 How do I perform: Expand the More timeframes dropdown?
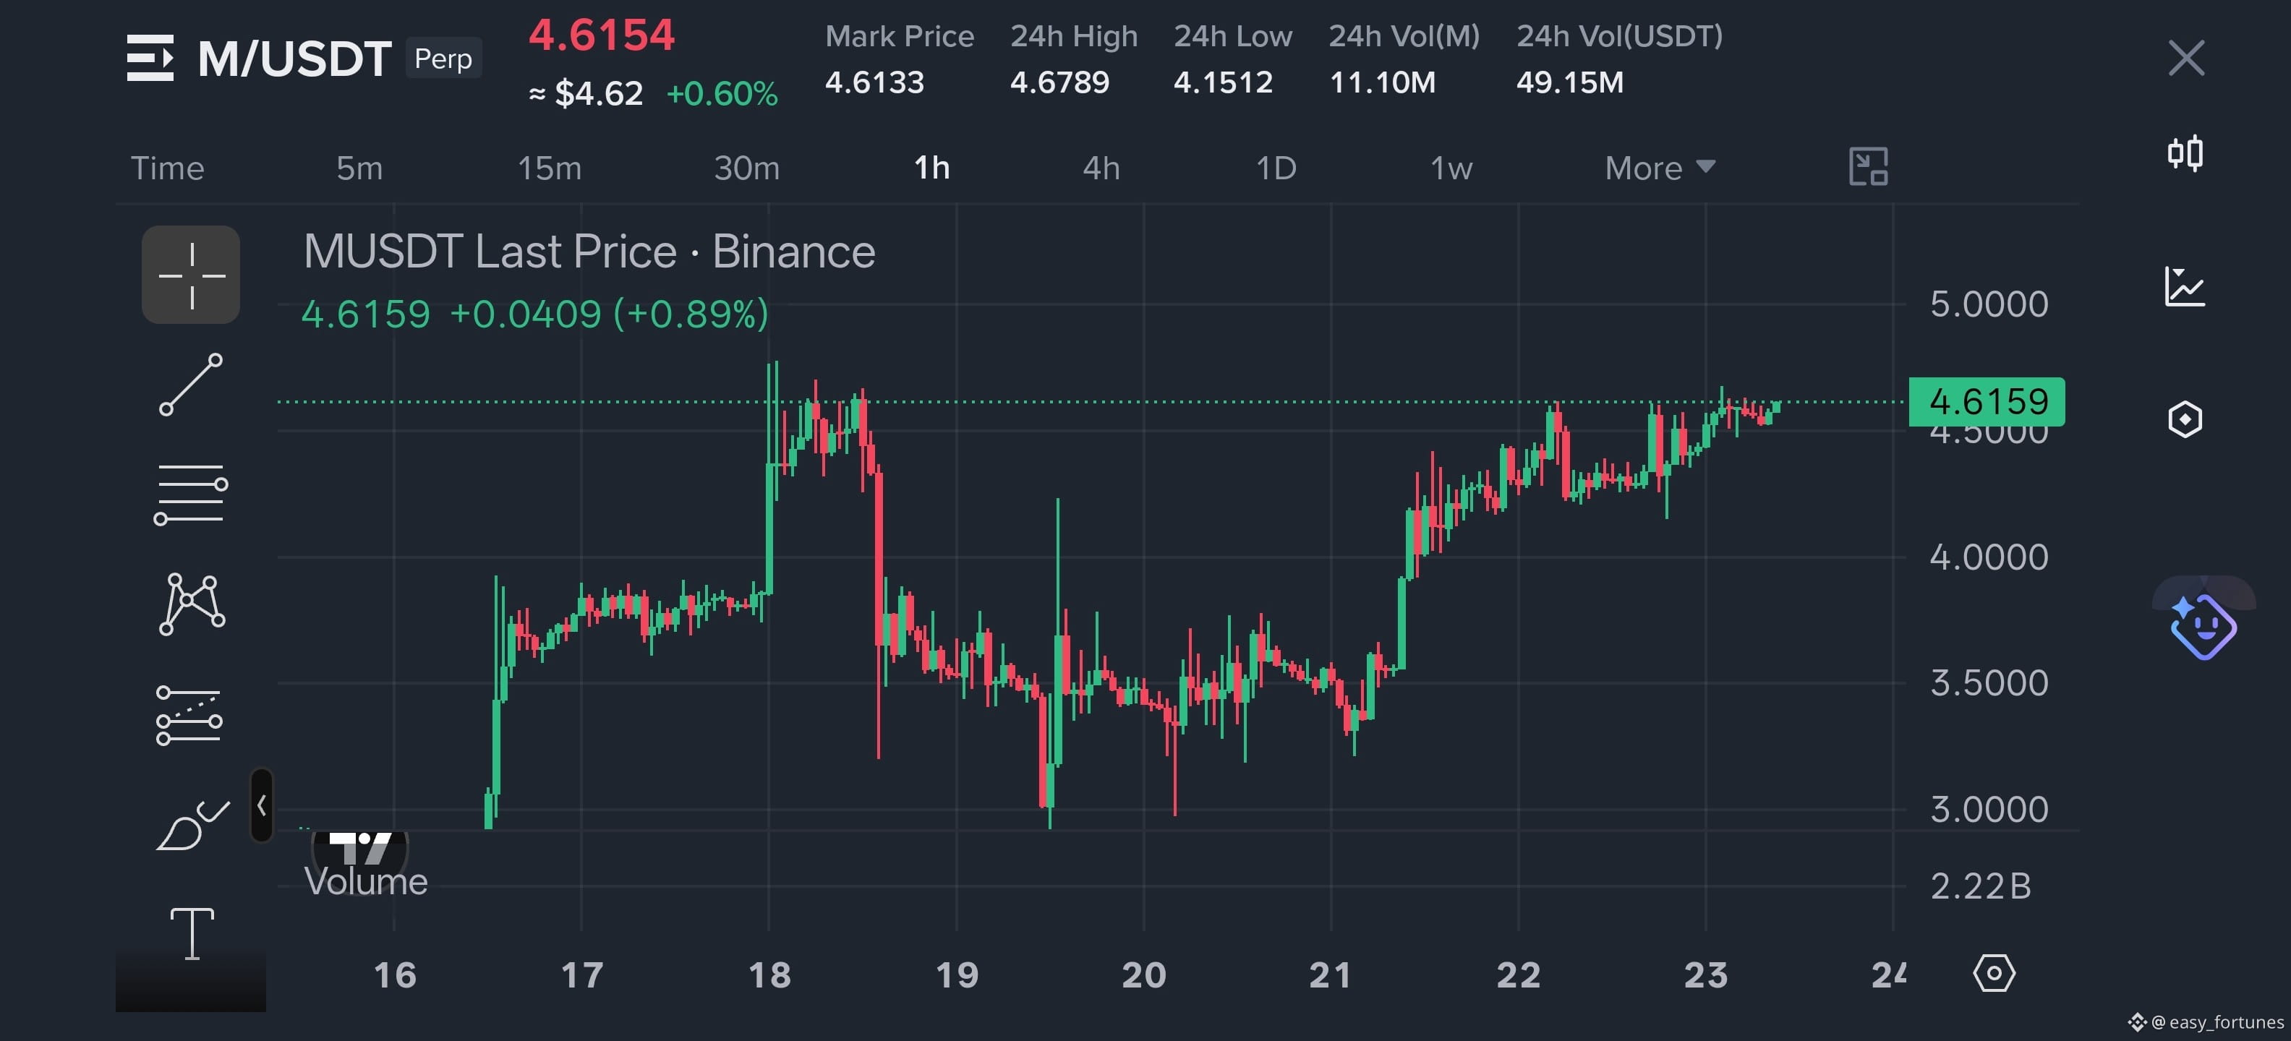click(x=1660, y=168)
